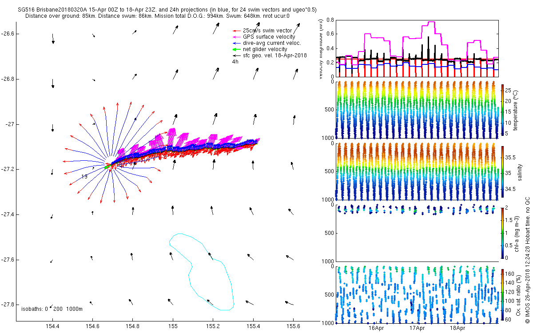Click the cyan isobath contour on the map
Viewport: 533px width, 333px height.
202,271
